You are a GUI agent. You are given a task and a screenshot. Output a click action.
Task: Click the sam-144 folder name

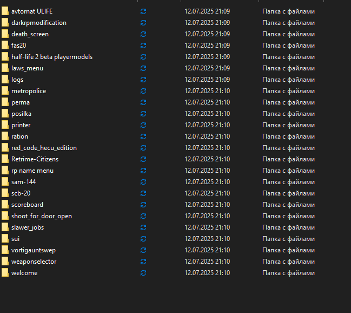pyautogui.click(x=23, y=182)
